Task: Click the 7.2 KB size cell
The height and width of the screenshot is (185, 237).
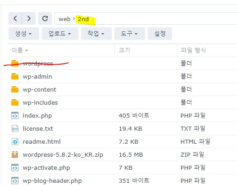Action: (x=128, y=142)
